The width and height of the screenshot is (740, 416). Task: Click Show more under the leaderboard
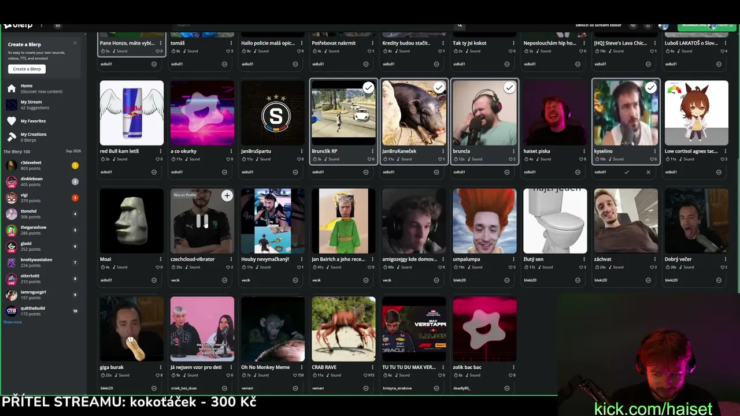(12, 322)
